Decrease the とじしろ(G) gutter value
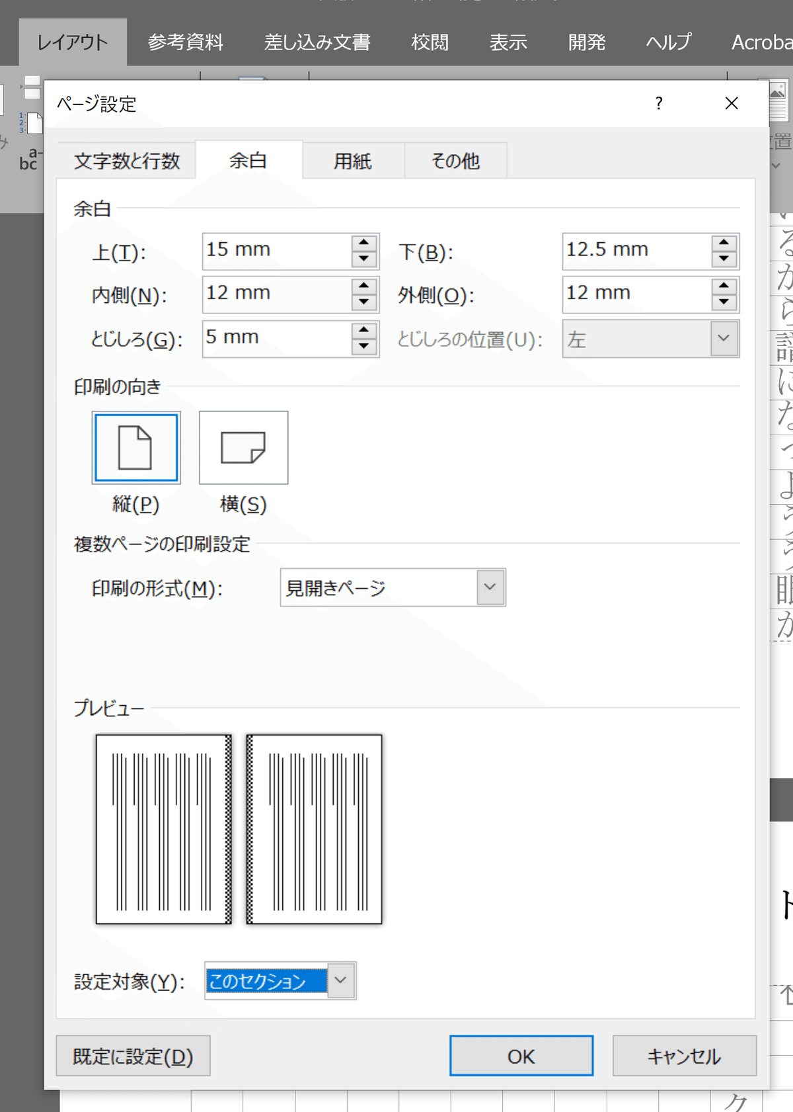 (364, 347)
